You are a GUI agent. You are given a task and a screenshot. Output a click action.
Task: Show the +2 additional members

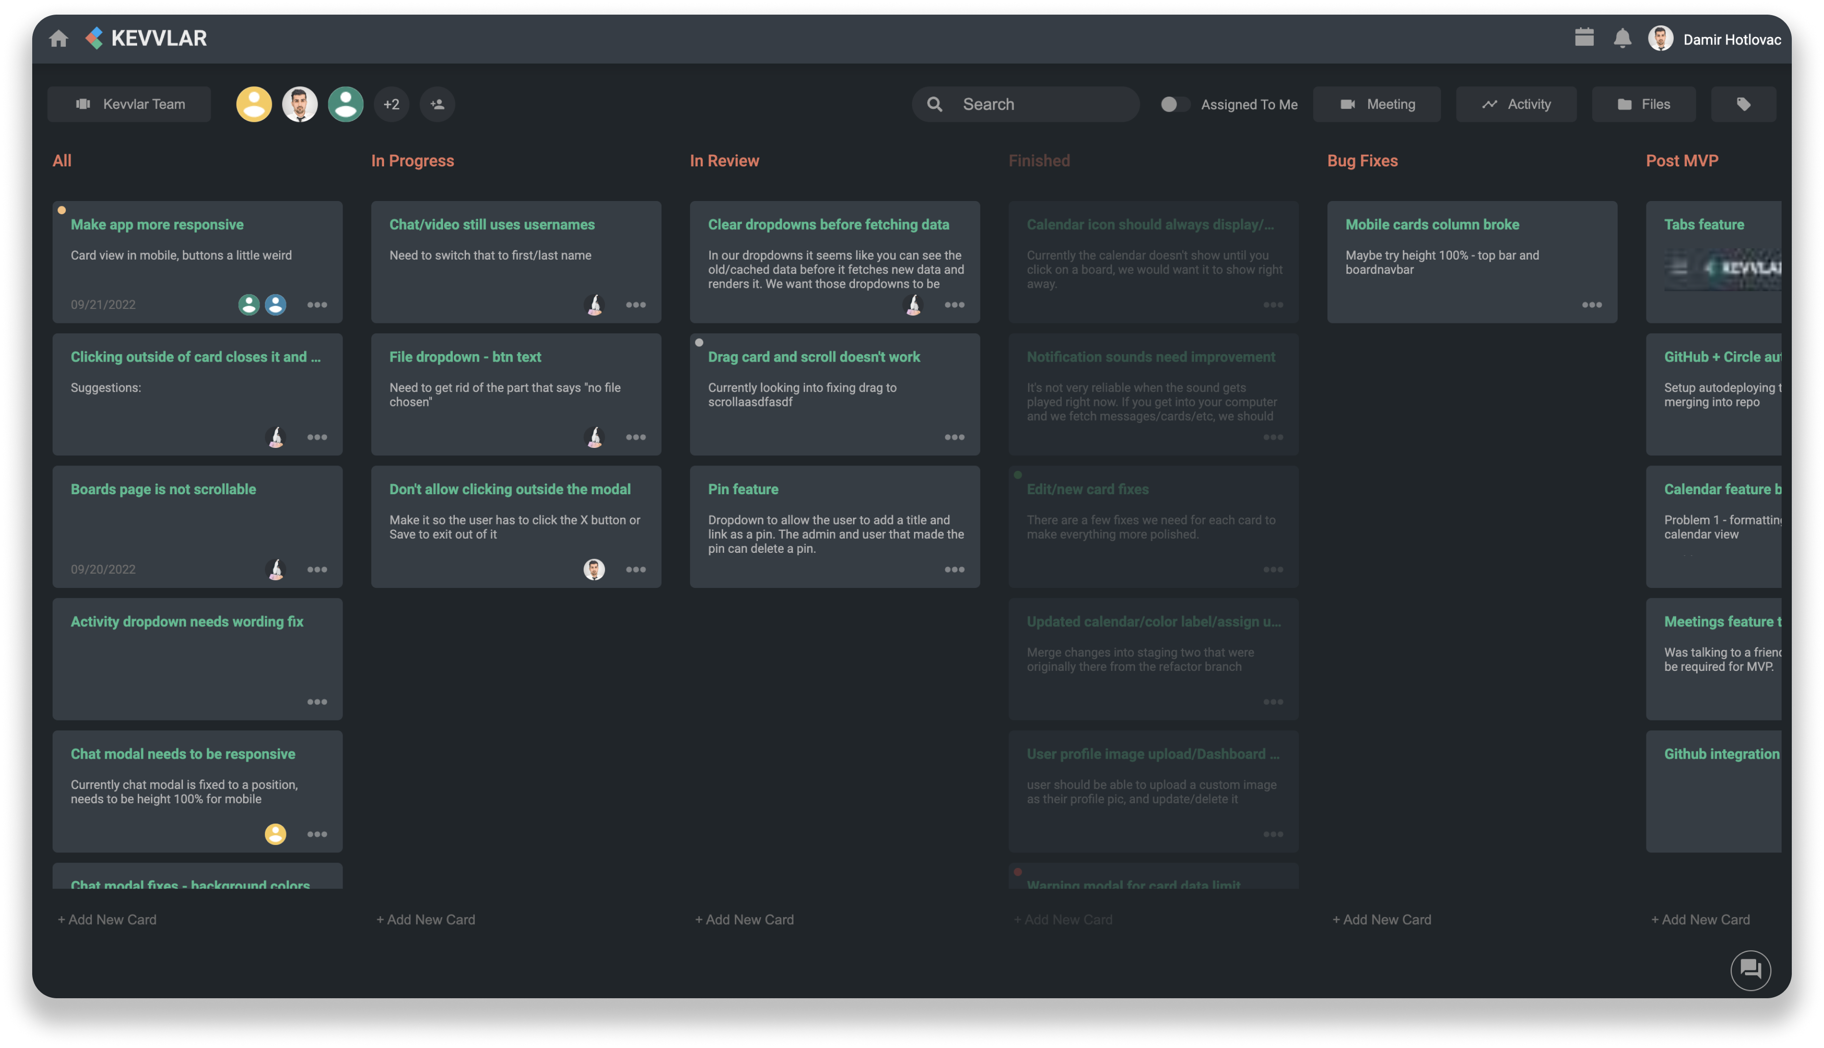point(391,104)
